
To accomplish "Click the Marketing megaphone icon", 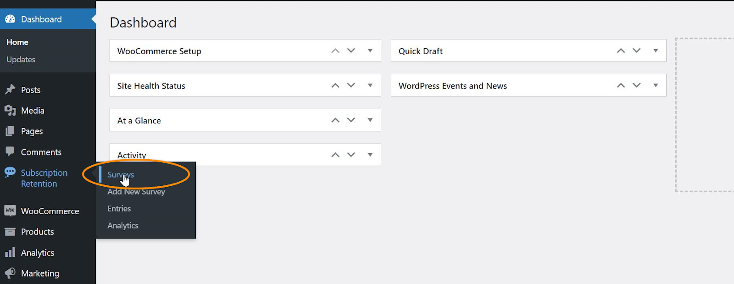I will click(x=10, y=273).
